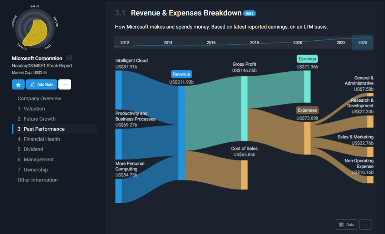
Task: Click the US$69.27b segment value
Action: 126,125
